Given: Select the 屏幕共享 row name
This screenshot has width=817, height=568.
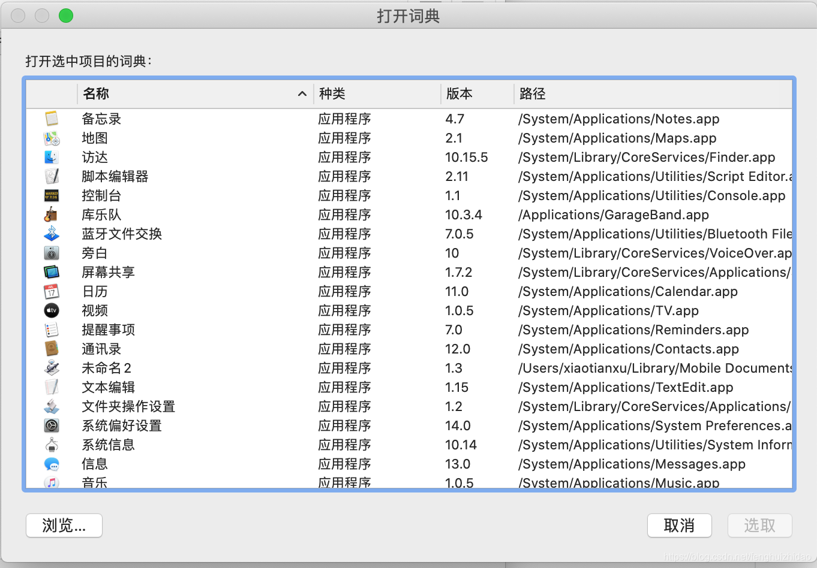Looking at the screenshot, I should [x=108, y=272].
